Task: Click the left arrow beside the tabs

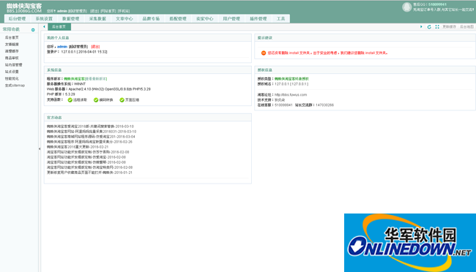Action: point(44,26)
